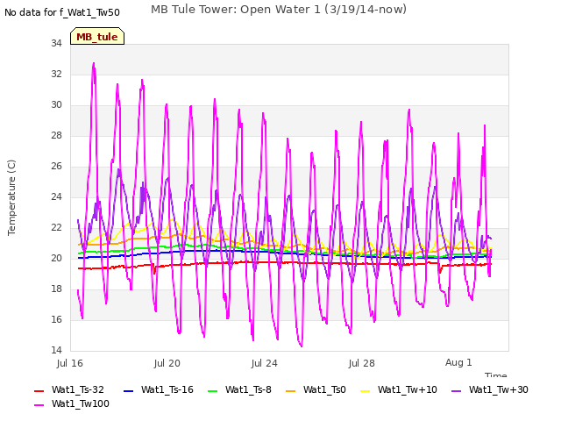Click the 18 y-axis tick label
This screenshot has height=421, width=561.
point(56,289)
